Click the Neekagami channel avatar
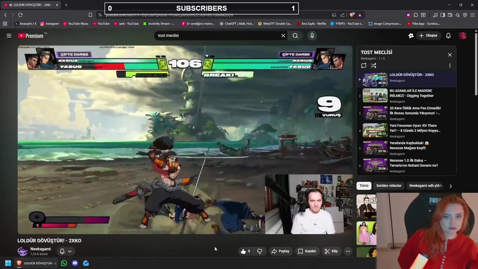Screen dimensions: 478x269 pyautogui.click(x=22, y=251)
